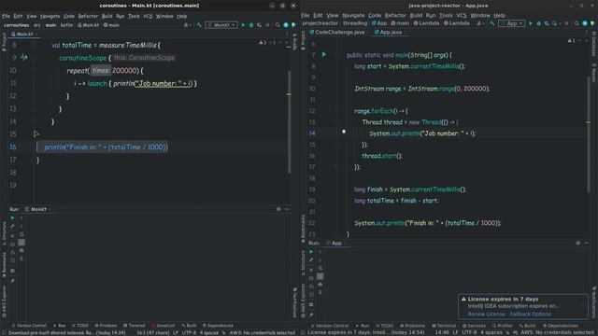Click the coroutine suspend gutter icon on line 9
Image resolution: width=598 pixels, height=336 pixels.
point(24,58)
